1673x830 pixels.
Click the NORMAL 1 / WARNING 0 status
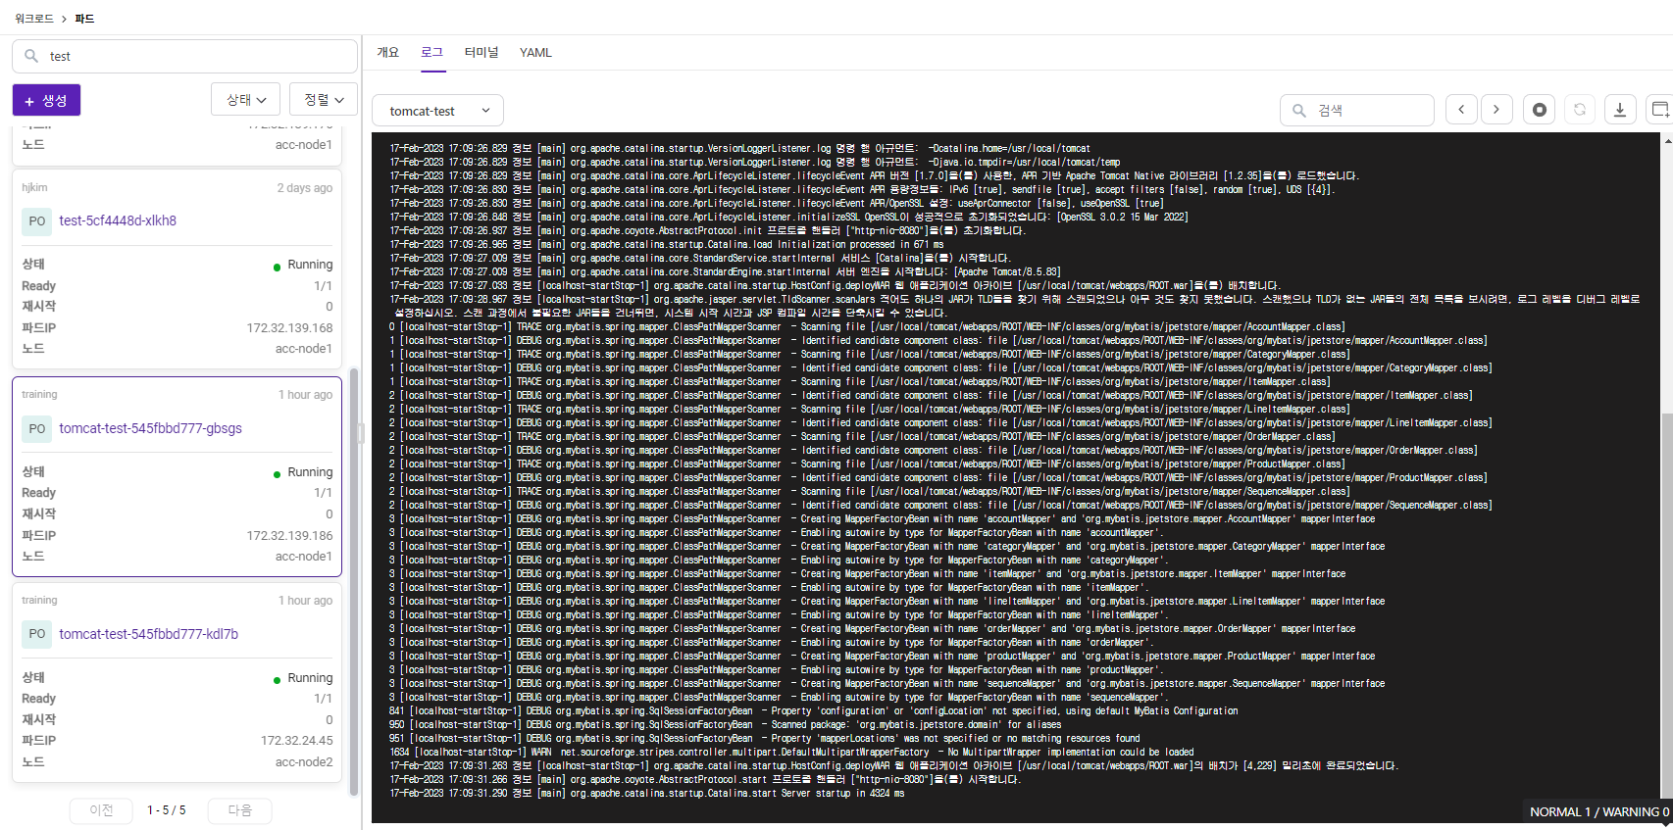1598,812
